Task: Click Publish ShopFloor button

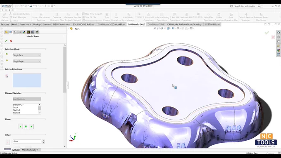Action: click(92, 20)
